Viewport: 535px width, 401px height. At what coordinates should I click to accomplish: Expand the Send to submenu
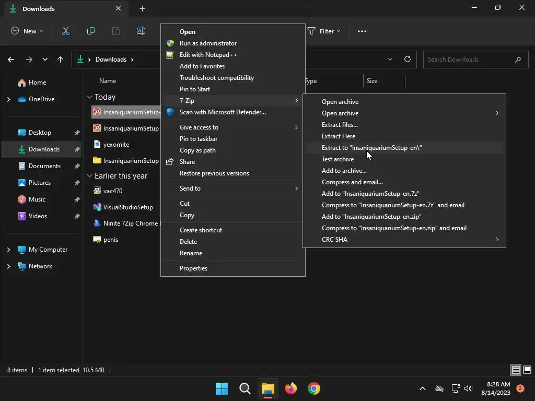click(232, 188)
